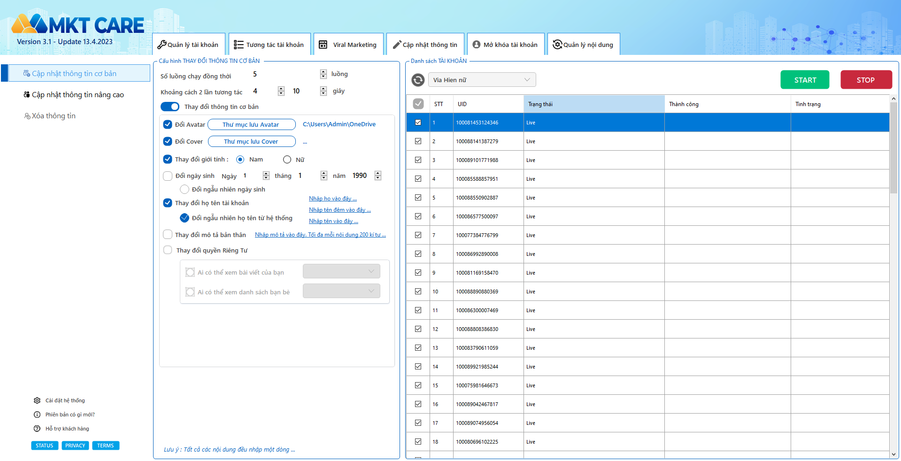Image resolution: width=901 pixels, height=461 pixels.
Task: Open the Mở khóa tài khoản tab
Action: click(x=506, y=45)
